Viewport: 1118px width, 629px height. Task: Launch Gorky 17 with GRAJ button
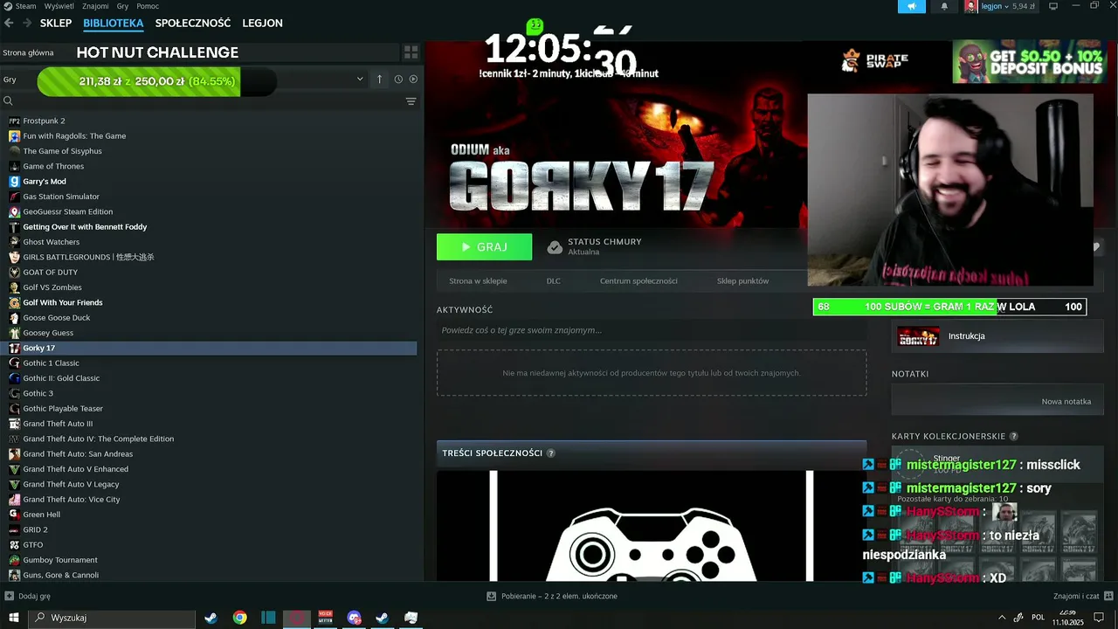click(484, 247)
